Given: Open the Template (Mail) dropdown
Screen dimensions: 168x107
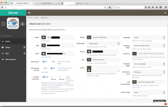Looking at the screenshot, I should coord(149,46).
